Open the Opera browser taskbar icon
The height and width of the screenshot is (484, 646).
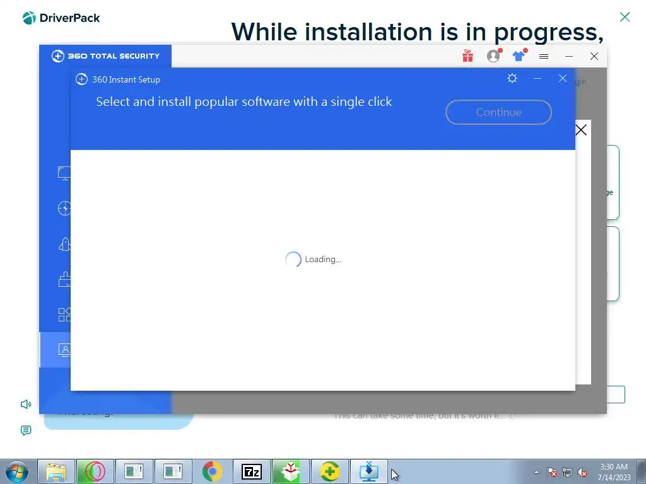coord(95,471)
